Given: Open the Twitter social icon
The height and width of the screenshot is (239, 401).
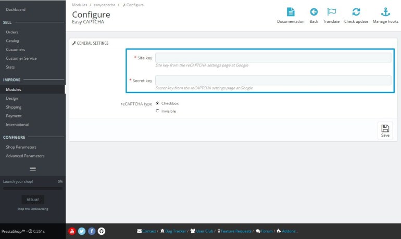Looking at the screenshot, I should [82, 231].
